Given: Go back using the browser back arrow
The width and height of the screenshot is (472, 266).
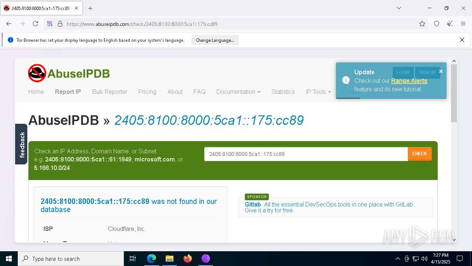Looking at the screenshot, I should [x=9, y=24].
